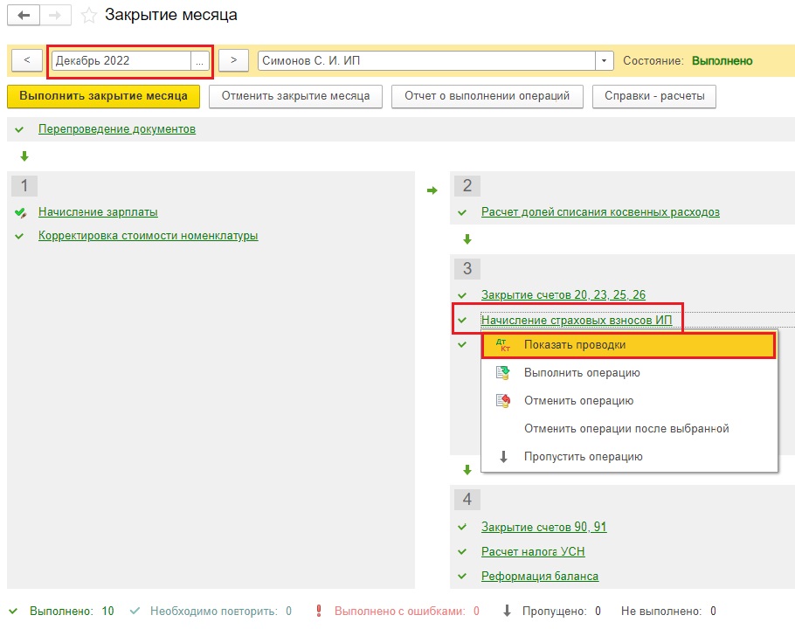Open Реформация баланса link
The image size is (795, 629).
(x=540, y=577)
